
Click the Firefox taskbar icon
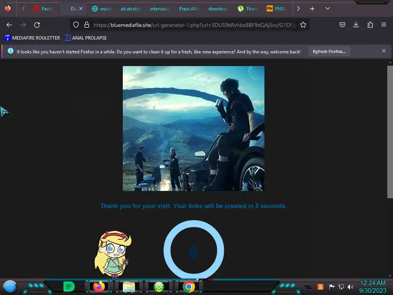click(99, 287)
